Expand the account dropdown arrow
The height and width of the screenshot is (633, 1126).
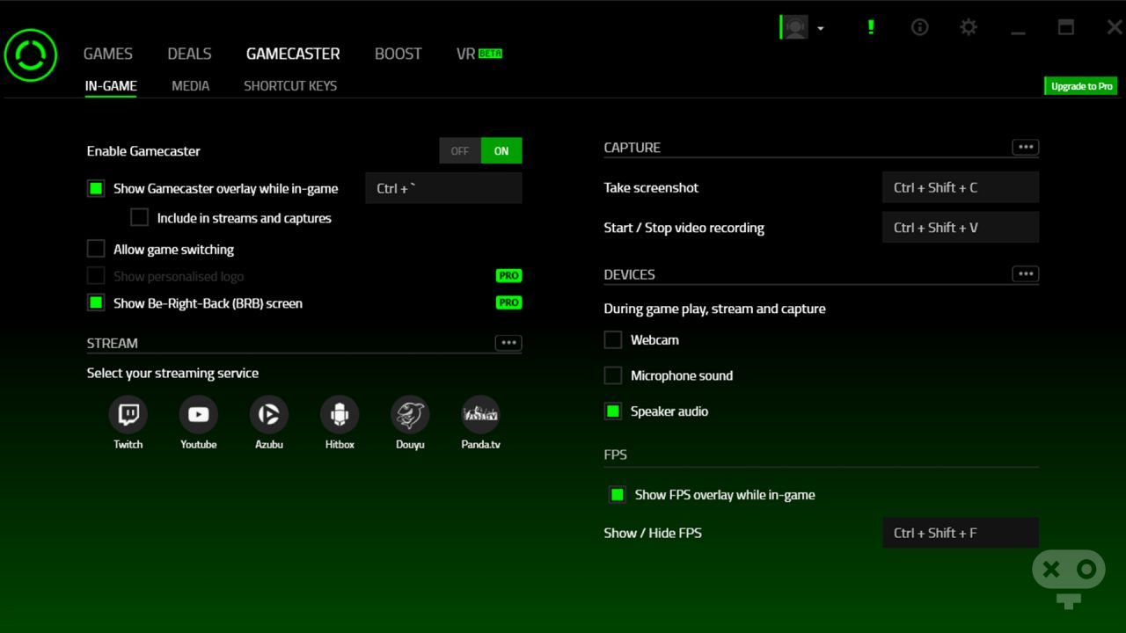820,28
